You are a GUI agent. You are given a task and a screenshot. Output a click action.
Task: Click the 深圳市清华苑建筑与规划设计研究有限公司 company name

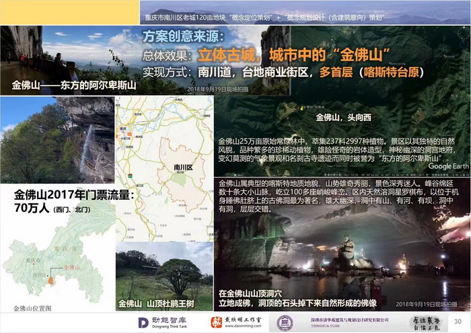349,320
